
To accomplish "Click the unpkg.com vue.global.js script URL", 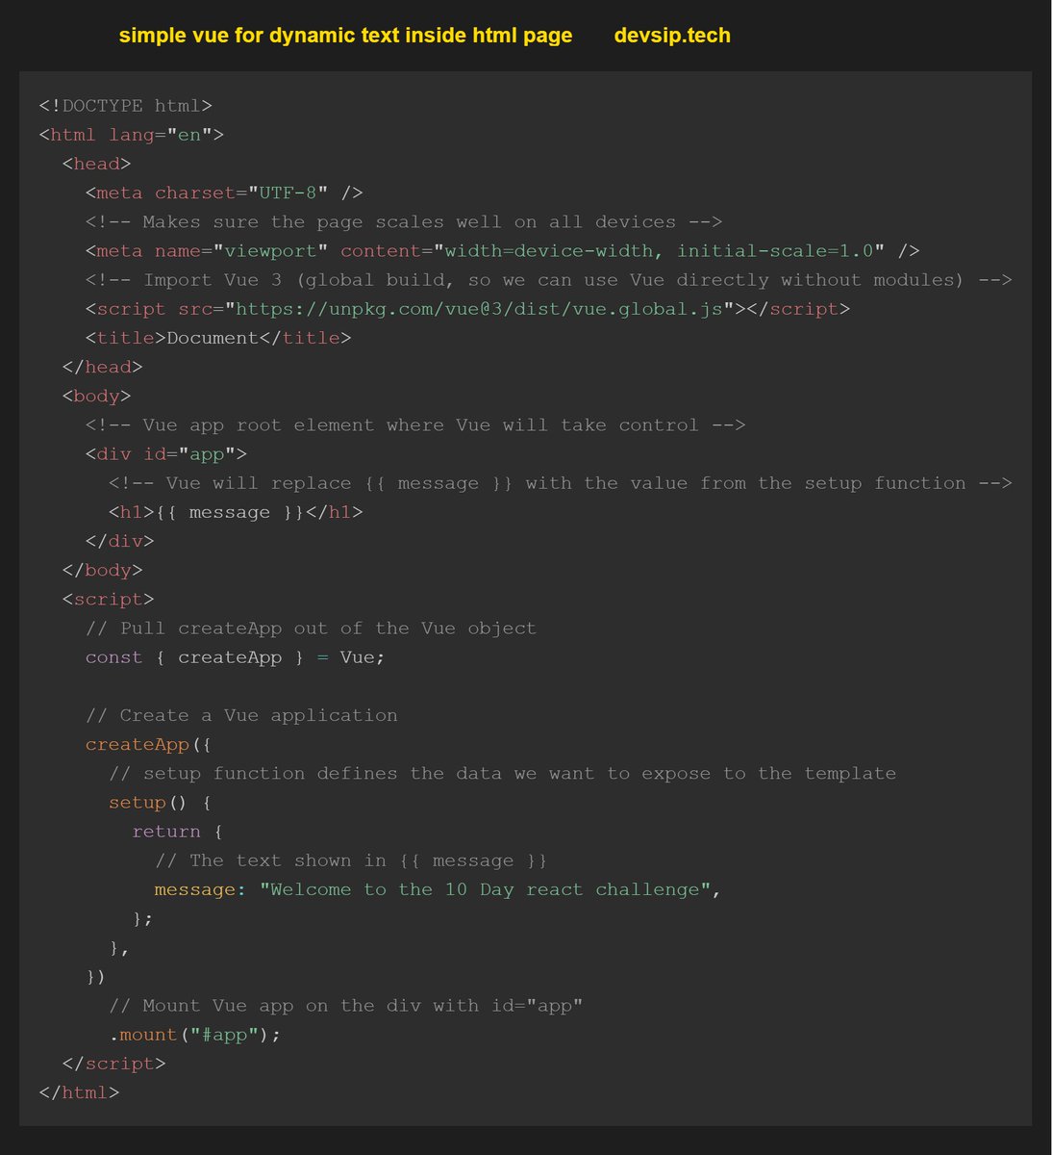I will [x=479, y=309].
